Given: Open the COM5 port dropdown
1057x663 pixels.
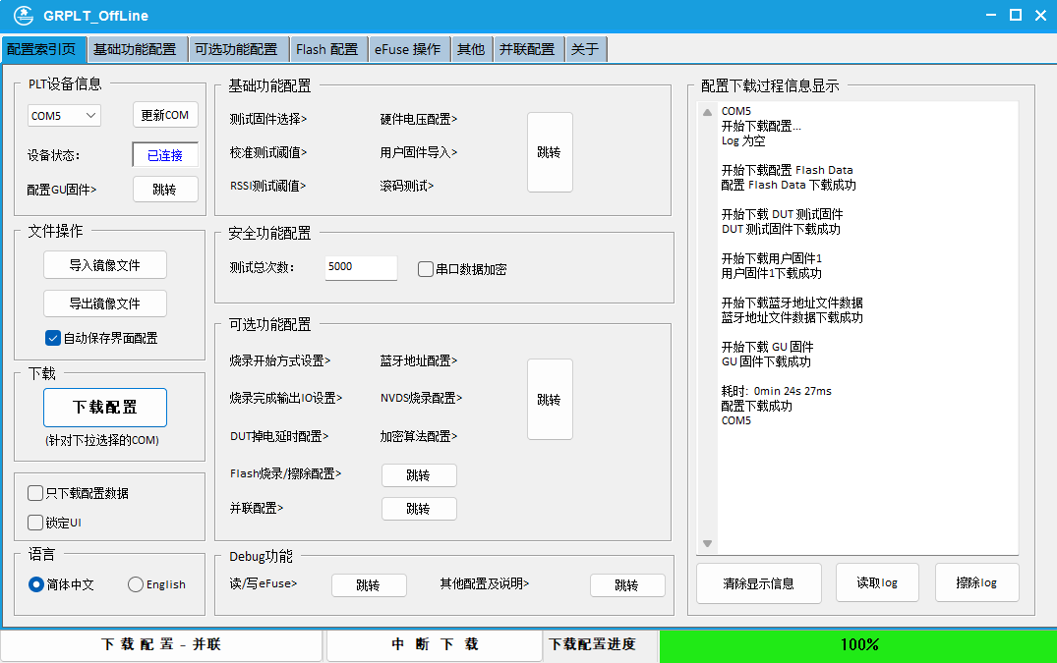Looking at the screenshot, I should click(x=64, y=116).
